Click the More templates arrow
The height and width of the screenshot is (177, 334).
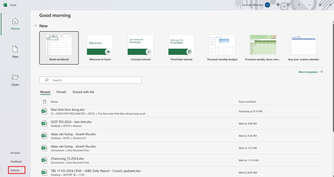[321, 72]
